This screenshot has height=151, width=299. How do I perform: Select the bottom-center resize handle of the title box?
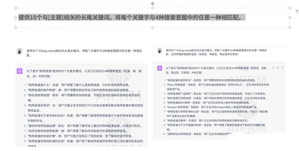tap(153, 28)
